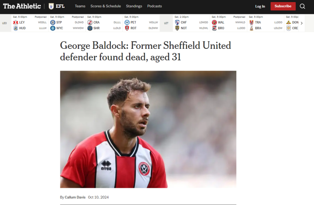Viewport: 314px width, 205px height.
Task: Click The Athletic logo
Action: point(22,6)
